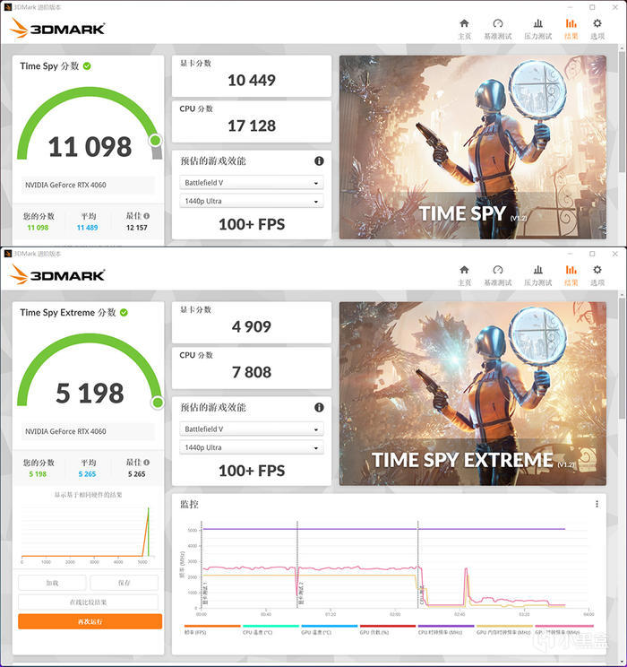This screenshot has width=627, height=667.
Task: Click green validation check next to Time Spy Extreme score
Action: tap(124, 313)
